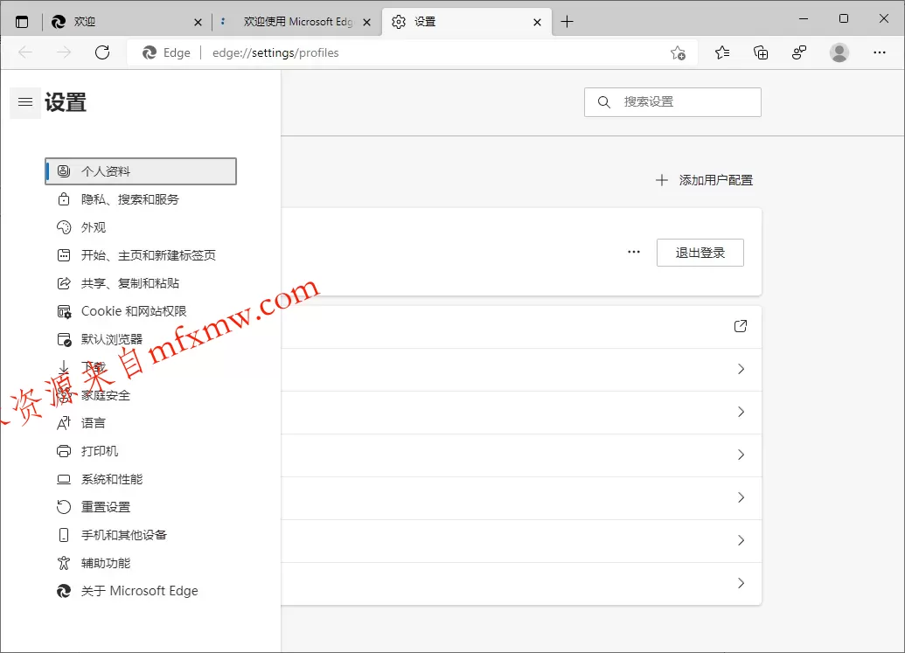Image resolution: width=905 pixels, height=653 pixels.
Task: Open 系统和性能 settings
Action: click(x=141, y=479)
